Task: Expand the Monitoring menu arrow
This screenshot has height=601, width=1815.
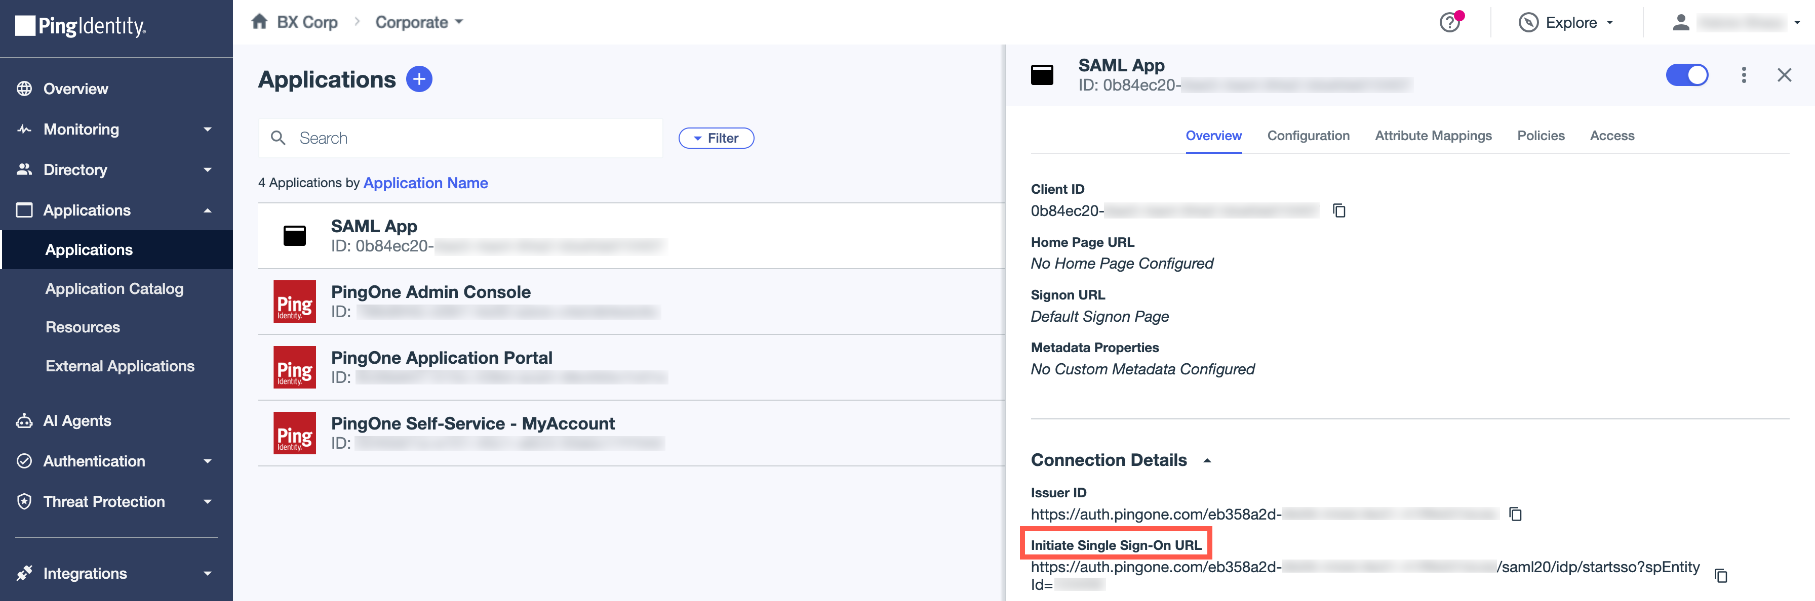Action: coord(207,130)
